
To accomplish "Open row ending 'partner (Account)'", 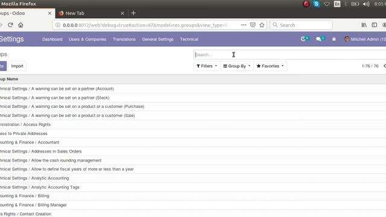I will [193, 89].
